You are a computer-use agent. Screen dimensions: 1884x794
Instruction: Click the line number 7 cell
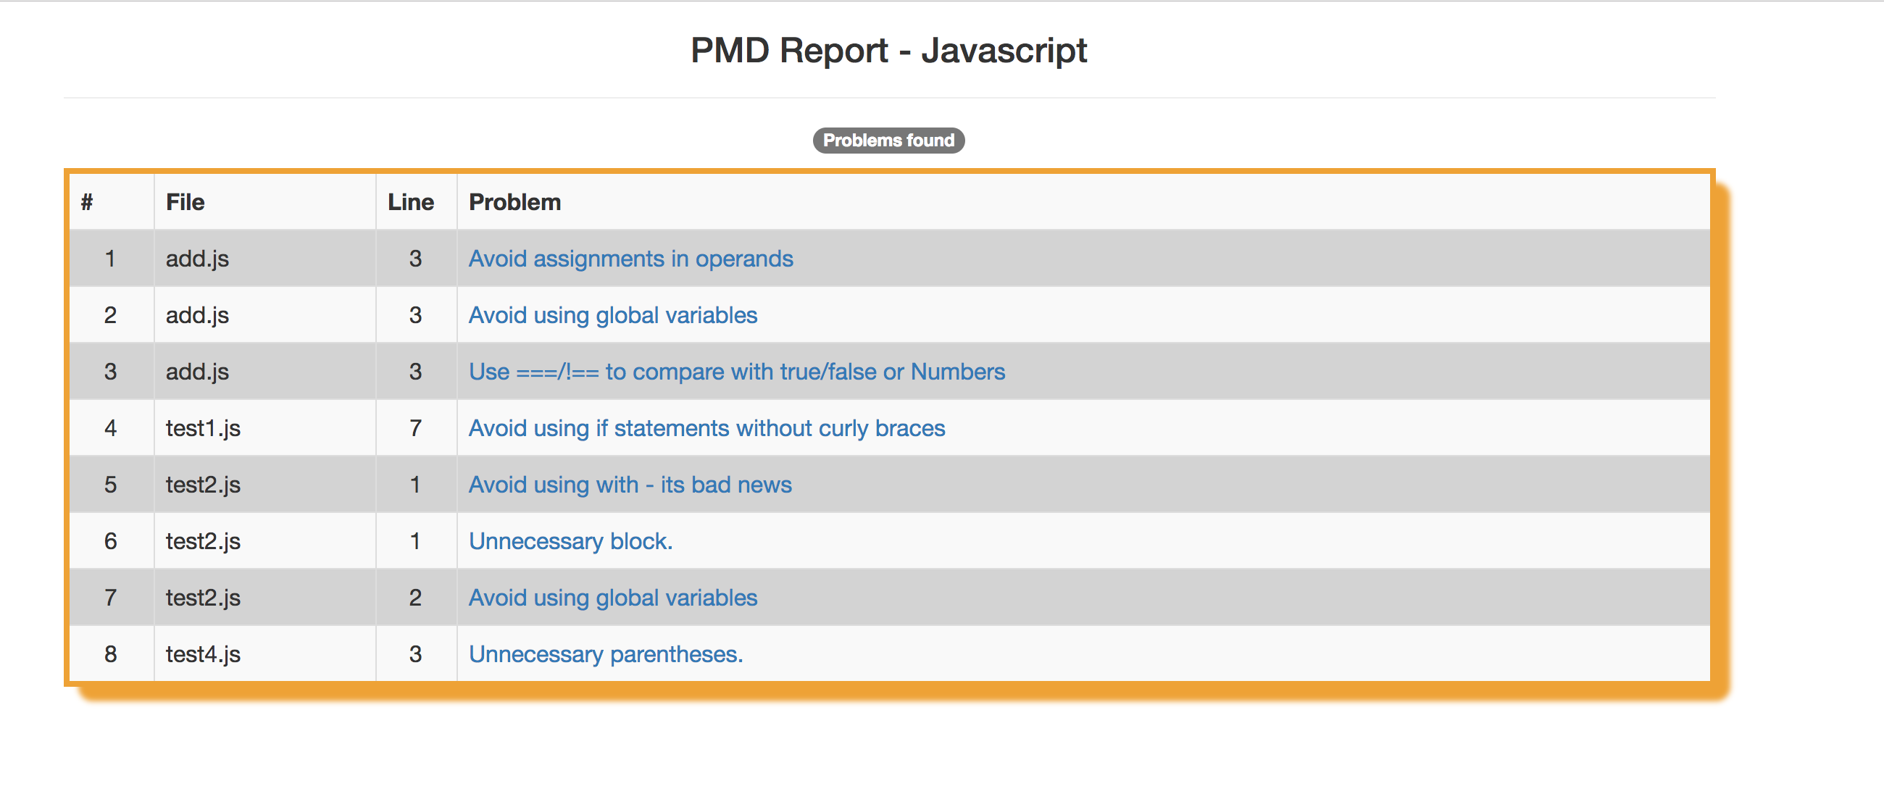coord(415,428)
